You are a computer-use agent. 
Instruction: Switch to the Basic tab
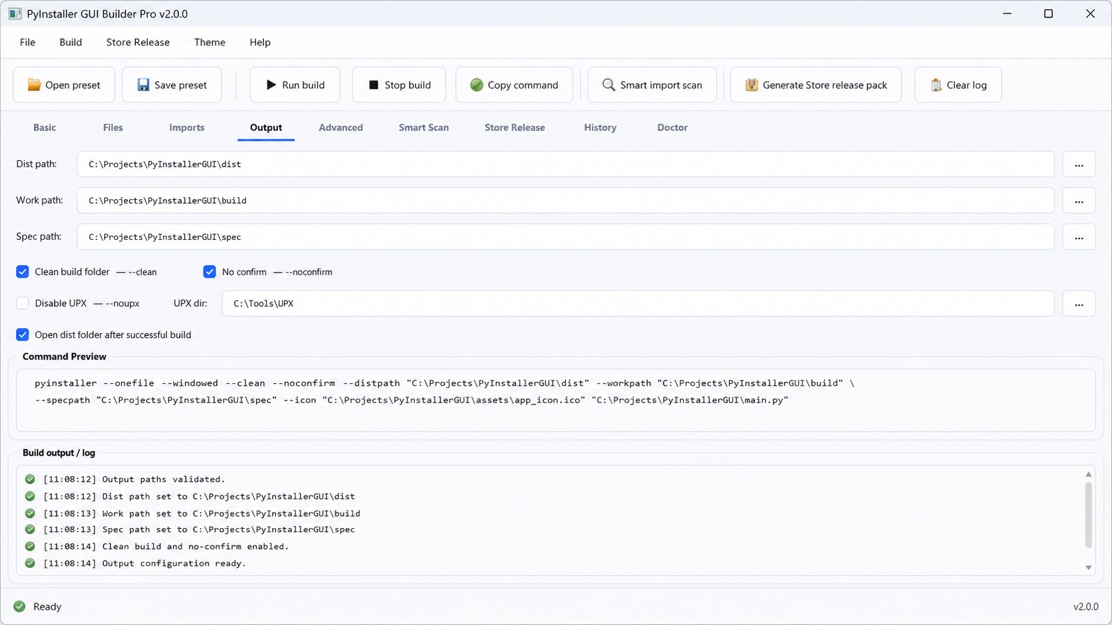coord(45,128)
